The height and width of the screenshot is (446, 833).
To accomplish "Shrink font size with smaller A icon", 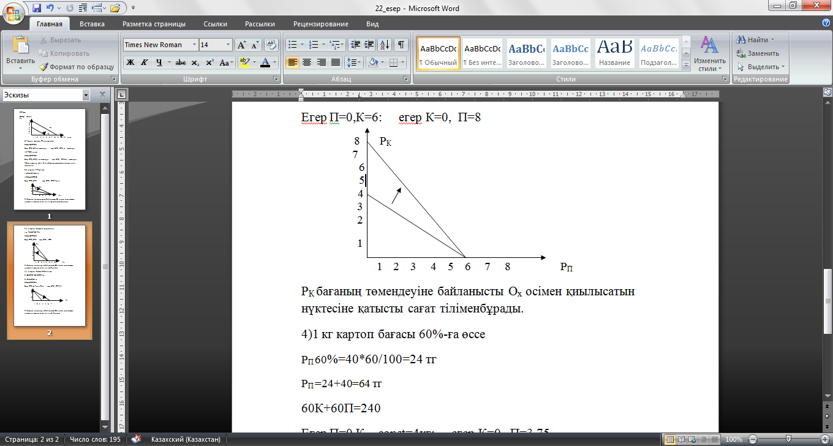I will (255, 45).
